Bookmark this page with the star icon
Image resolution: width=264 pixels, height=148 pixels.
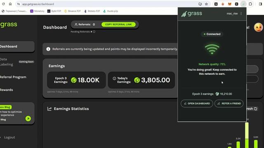206,4
